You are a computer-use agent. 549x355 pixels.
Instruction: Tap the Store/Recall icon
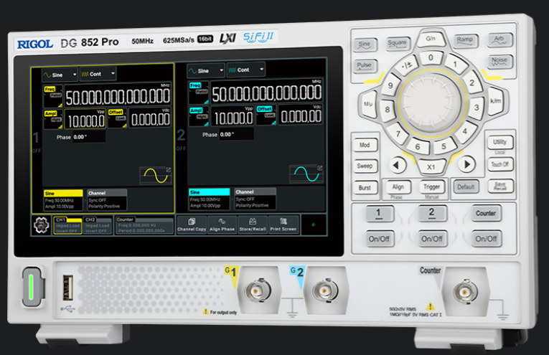coord(253,224)
